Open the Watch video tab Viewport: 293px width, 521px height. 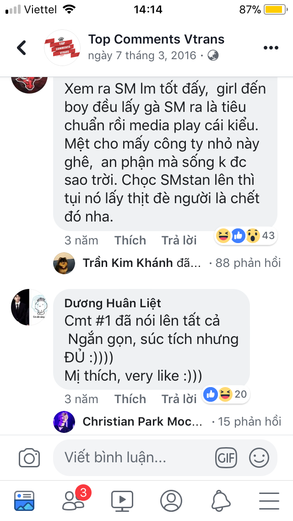pos(122,500)
